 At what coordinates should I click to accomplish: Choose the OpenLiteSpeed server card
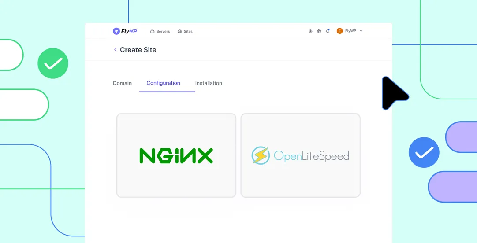[301, 155]
